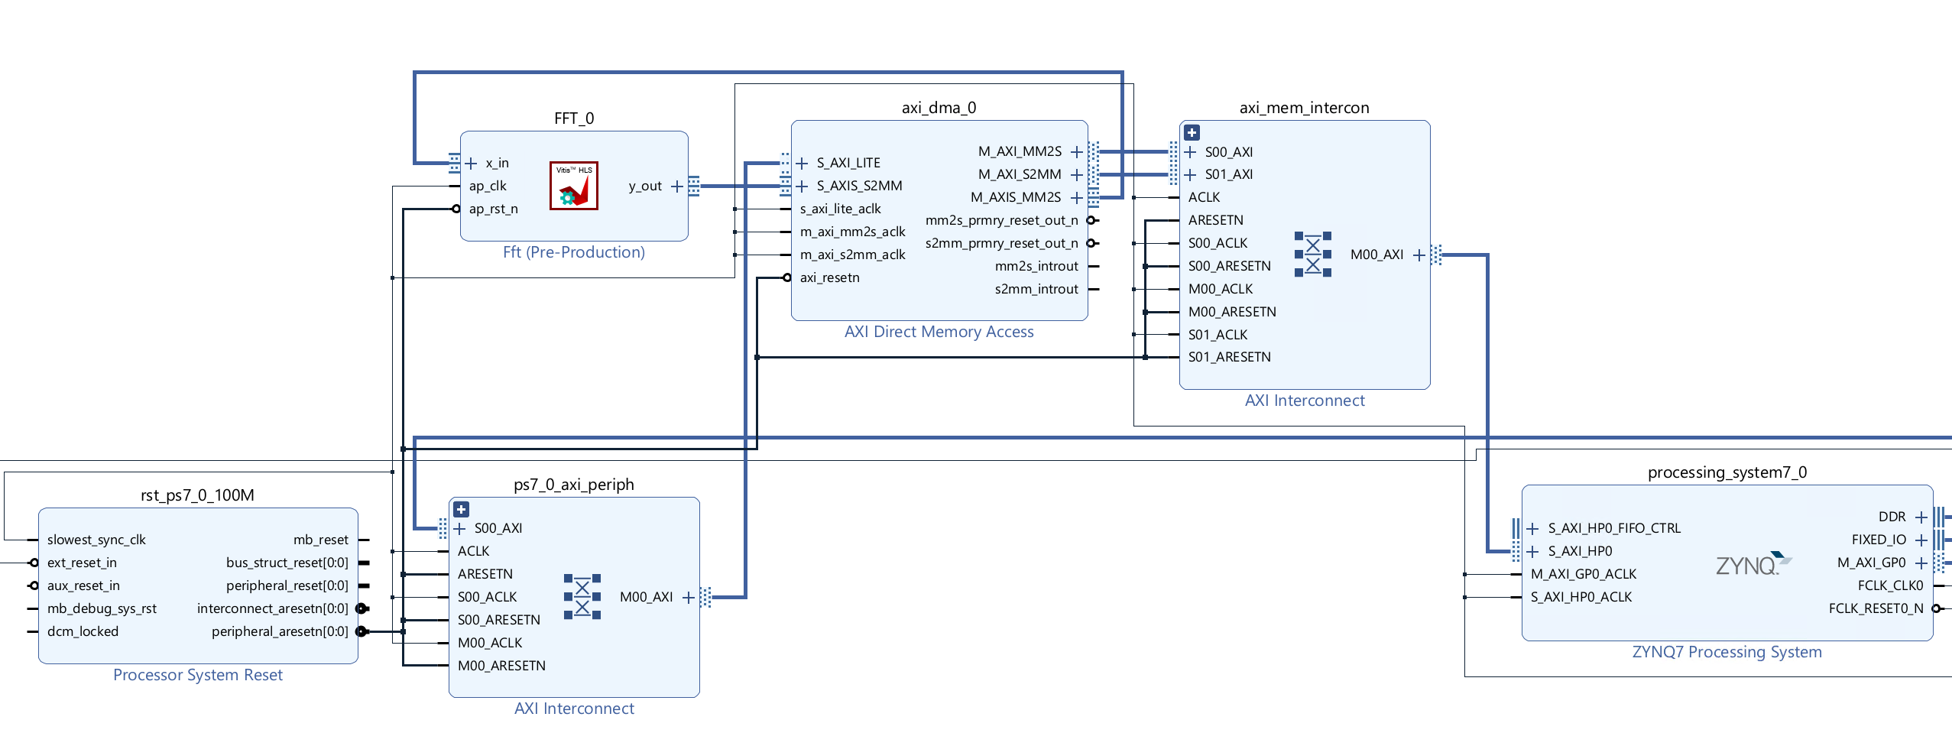Screen dimensions: 1952x746
Task: Expand M_AXI_MM2S interface on axi_dma_0
Action: [1076, 151]
